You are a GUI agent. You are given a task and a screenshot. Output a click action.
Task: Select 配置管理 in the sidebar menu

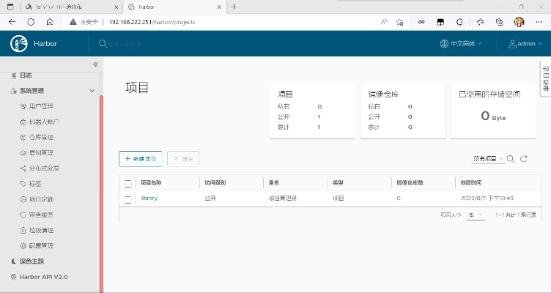41,245
